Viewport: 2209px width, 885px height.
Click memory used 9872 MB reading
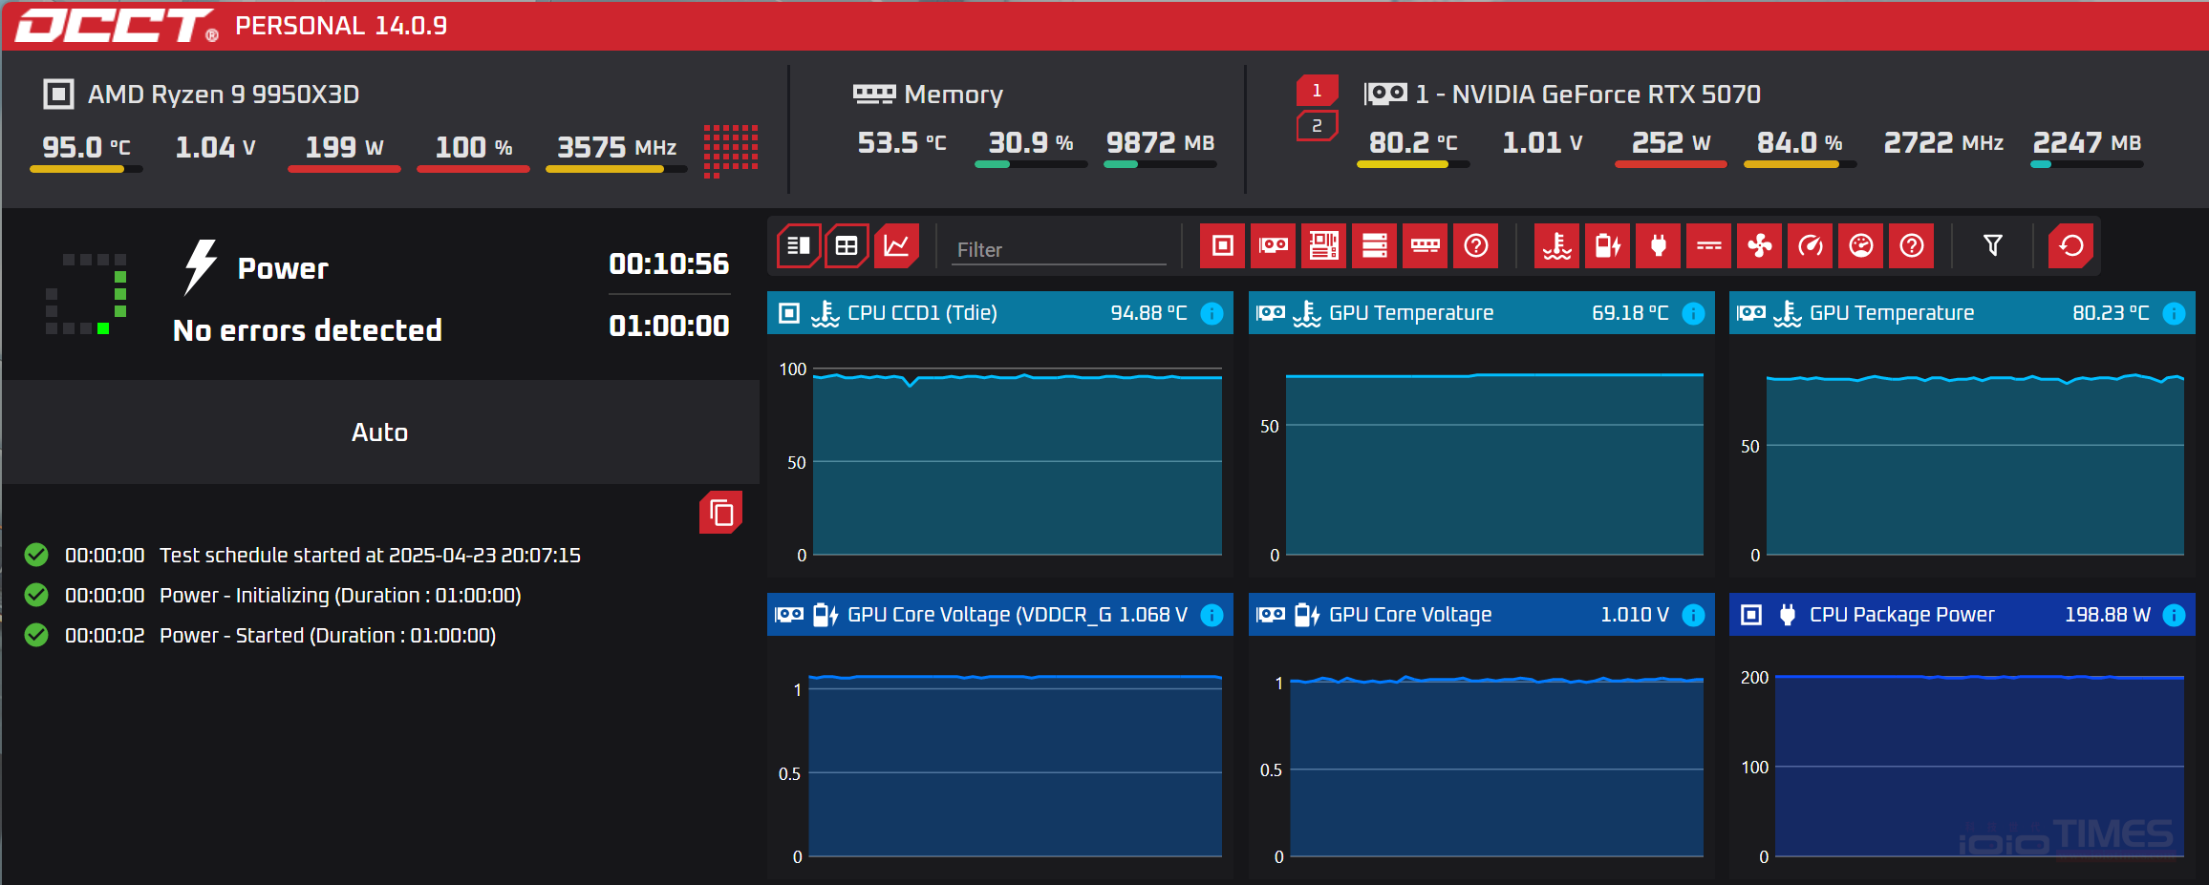pos(1160,143)
